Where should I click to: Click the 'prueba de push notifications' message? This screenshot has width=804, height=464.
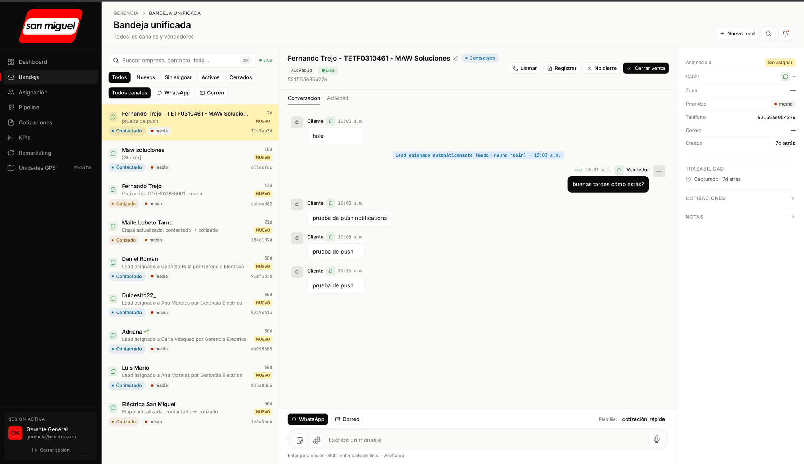(349, 218)
